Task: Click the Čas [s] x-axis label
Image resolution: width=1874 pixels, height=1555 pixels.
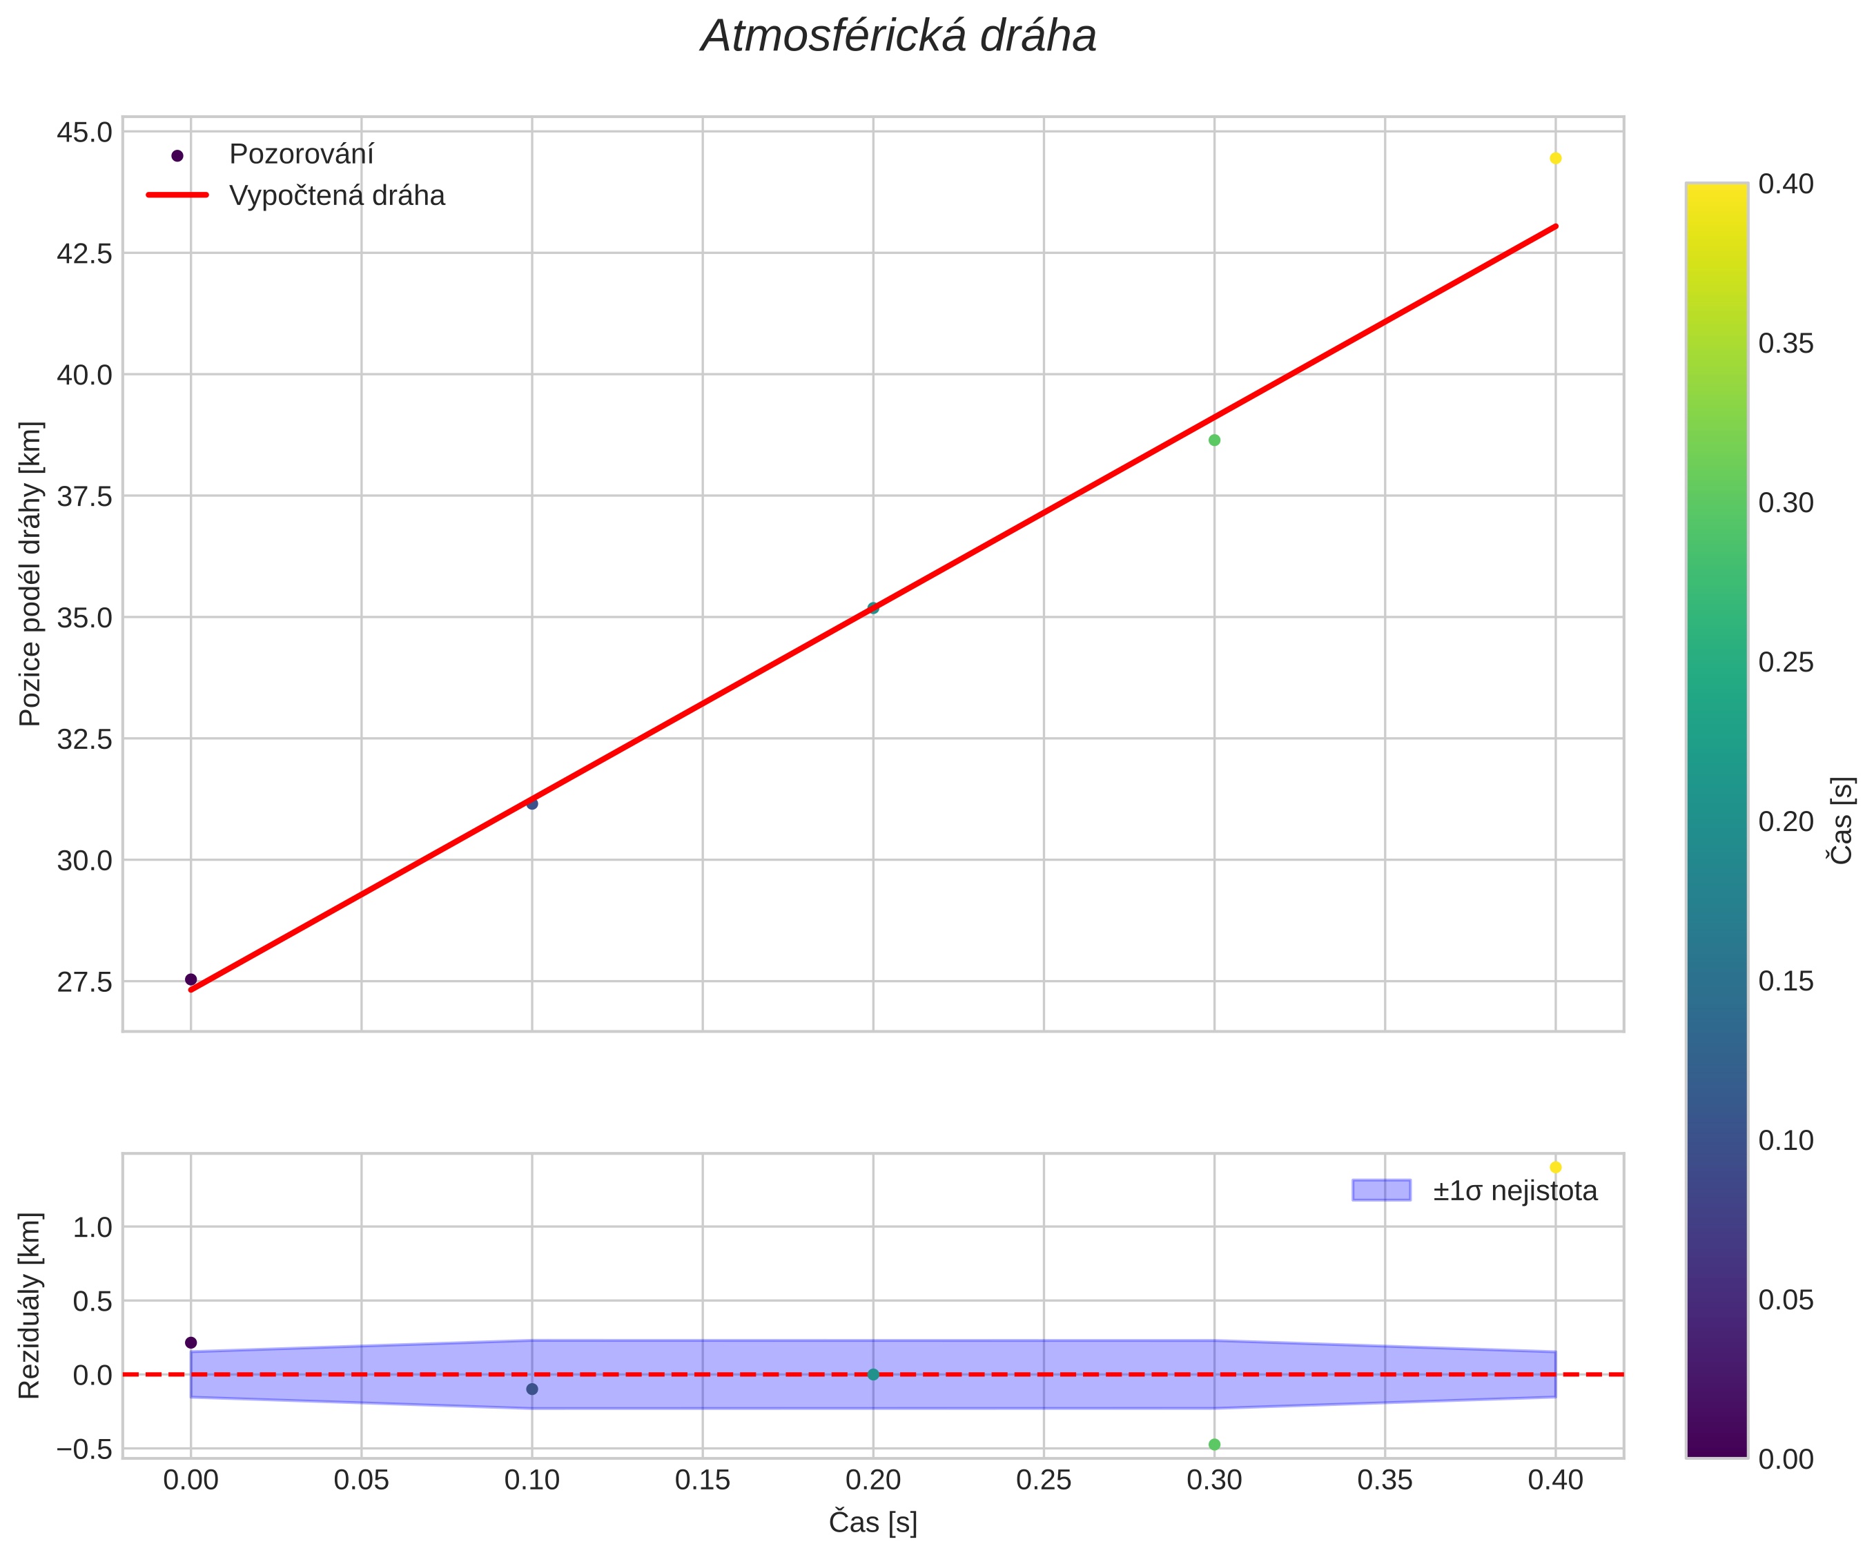Action: tap(872, 1522)
